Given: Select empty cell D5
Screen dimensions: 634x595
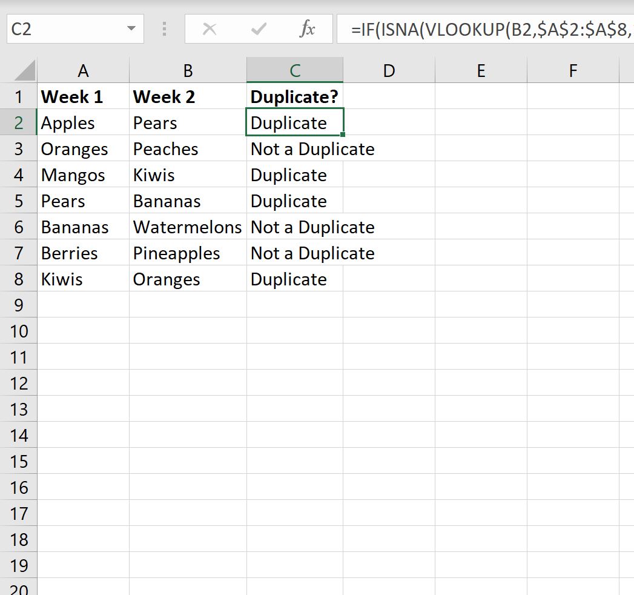Looking at the screenshot, I should coord(389,201).
